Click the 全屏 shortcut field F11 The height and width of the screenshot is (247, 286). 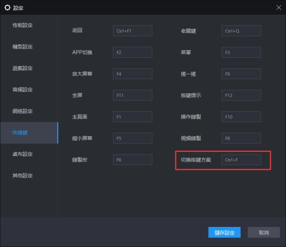click(133, 95)
